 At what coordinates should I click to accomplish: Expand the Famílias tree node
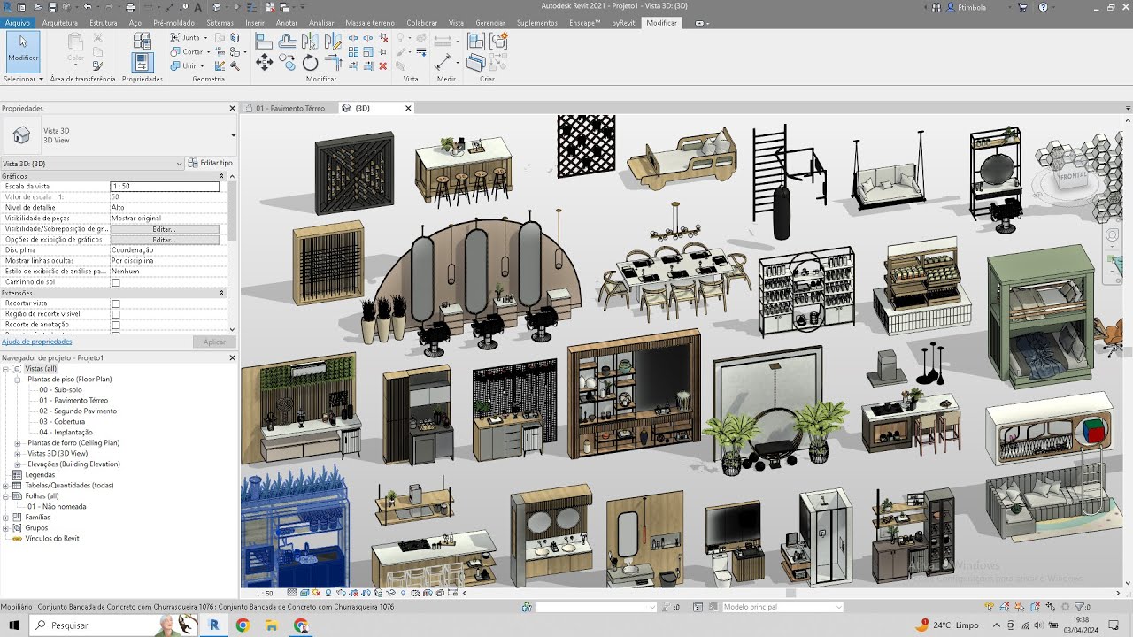click(x=6, y=518)
